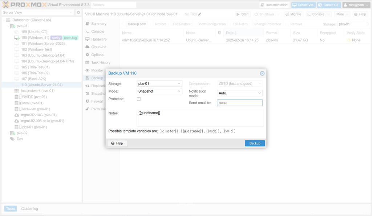Enable the Protected checkbox
The image size is (372, 216).
138,99
